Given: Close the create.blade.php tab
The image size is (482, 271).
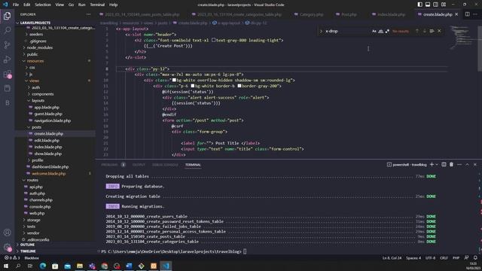Looking at the screenshot, I should tap(456, 14).
